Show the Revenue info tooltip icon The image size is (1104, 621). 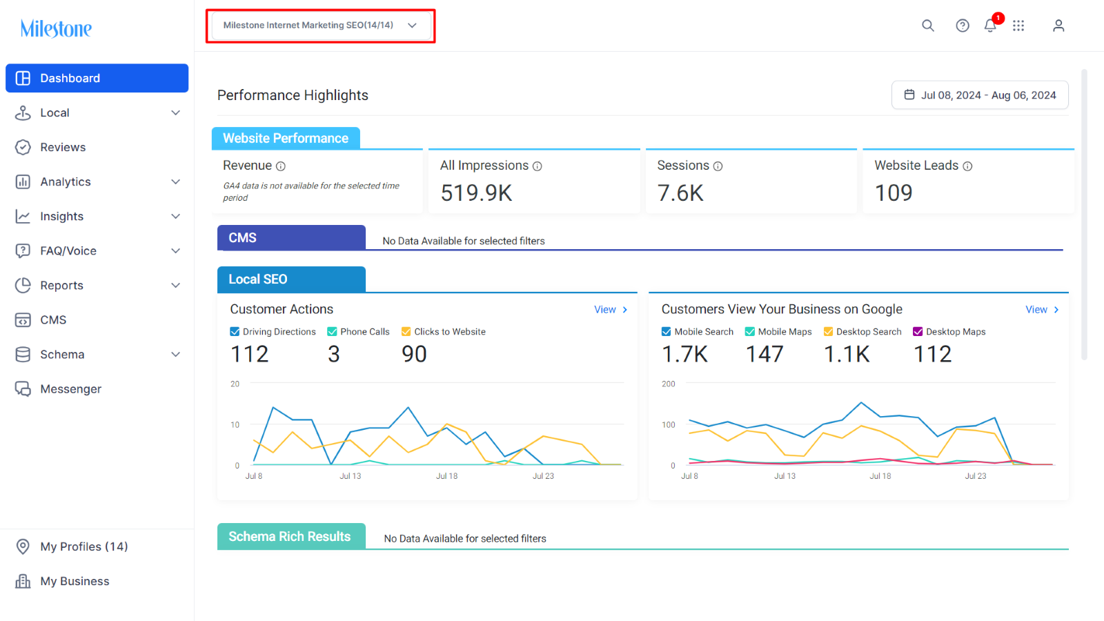tap(281, 166)
